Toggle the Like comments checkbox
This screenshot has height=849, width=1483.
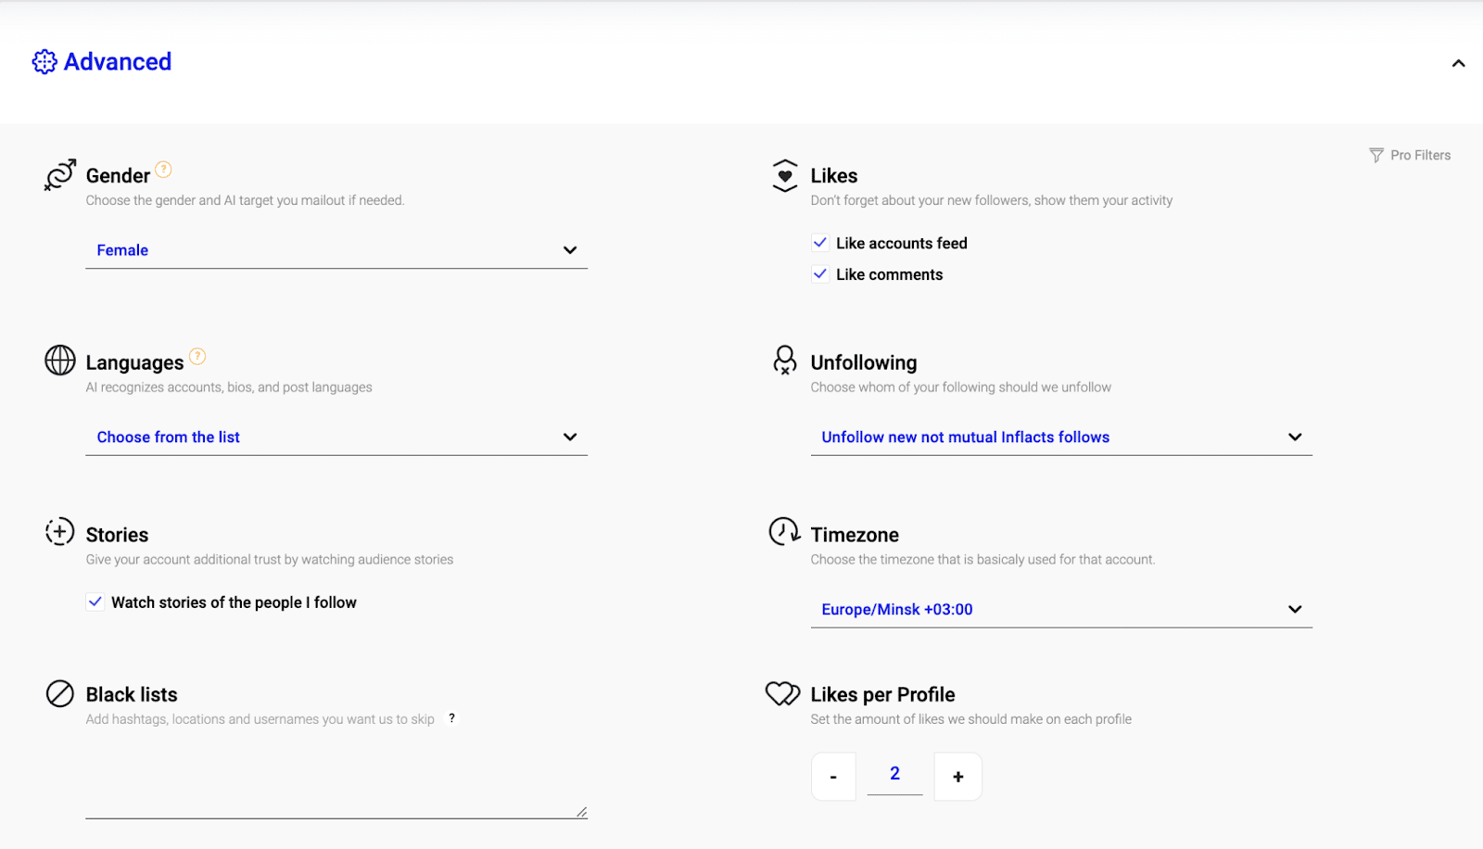coord(820,274)
